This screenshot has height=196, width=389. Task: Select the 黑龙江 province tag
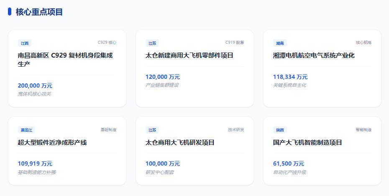(26, 130)
